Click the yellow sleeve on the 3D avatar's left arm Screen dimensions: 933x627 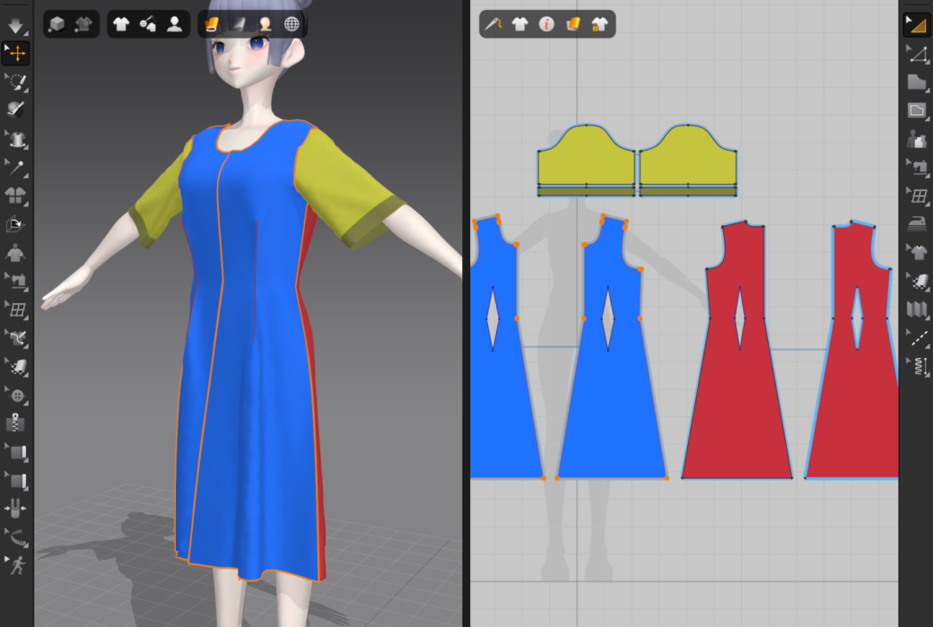(x=345, y=185)
